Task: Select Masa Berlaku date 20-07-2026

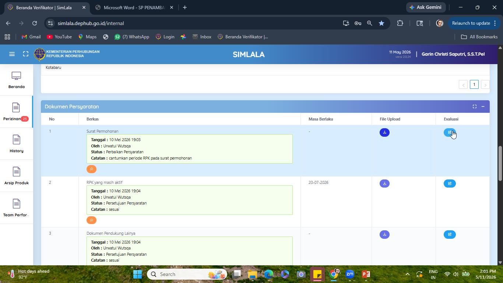Action: 319,182
